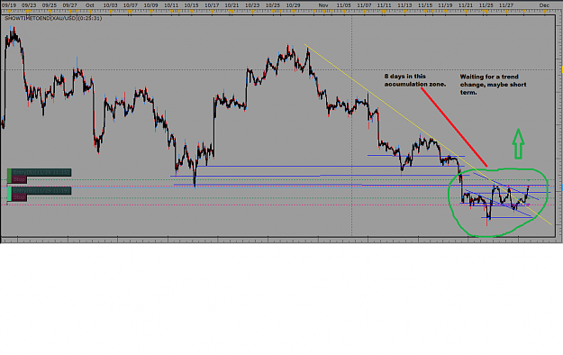Click the 09/27 date on time axis

point(69,5)
